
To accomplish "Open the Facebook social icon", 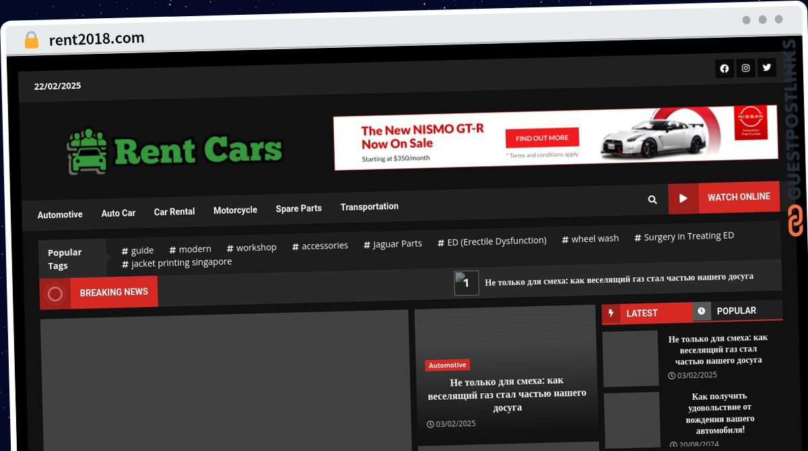I will [x=725, y=68].
